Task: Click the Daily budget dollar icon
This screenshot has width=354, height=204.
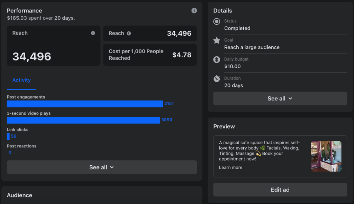Action: [x=217, y=60]
